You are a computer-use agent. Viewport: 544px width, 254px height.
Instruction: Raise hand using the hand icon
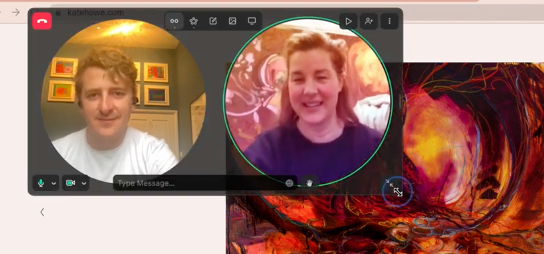point(310,183)
